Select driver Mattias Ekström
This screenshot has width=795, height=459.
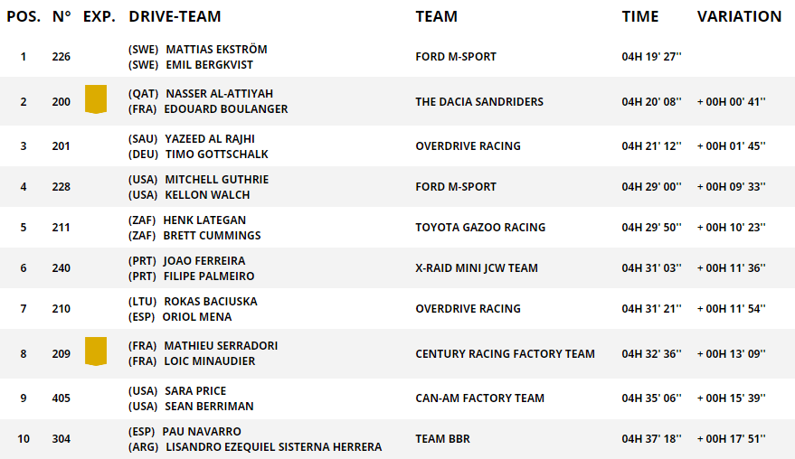(216, 50)
